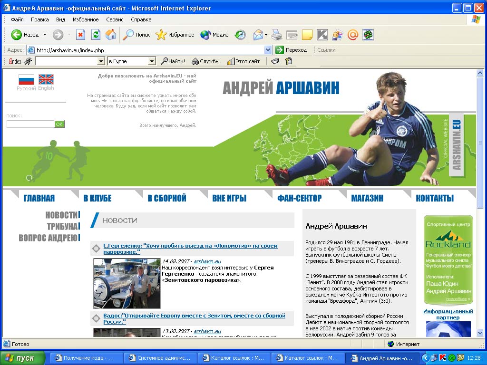Go back with the green Назад arrow
Screen dimensions: 487x365
25,35
